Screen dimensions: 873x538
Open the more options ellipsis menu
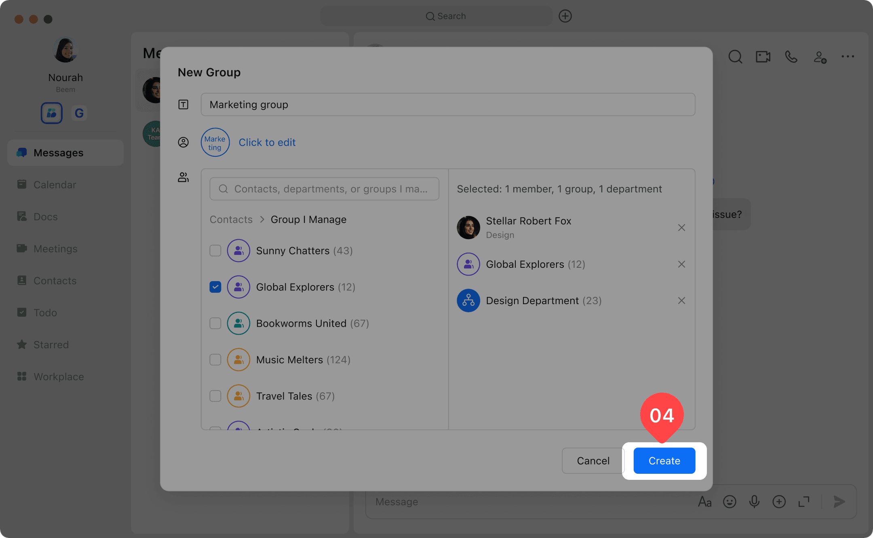[x=848, y=57]
